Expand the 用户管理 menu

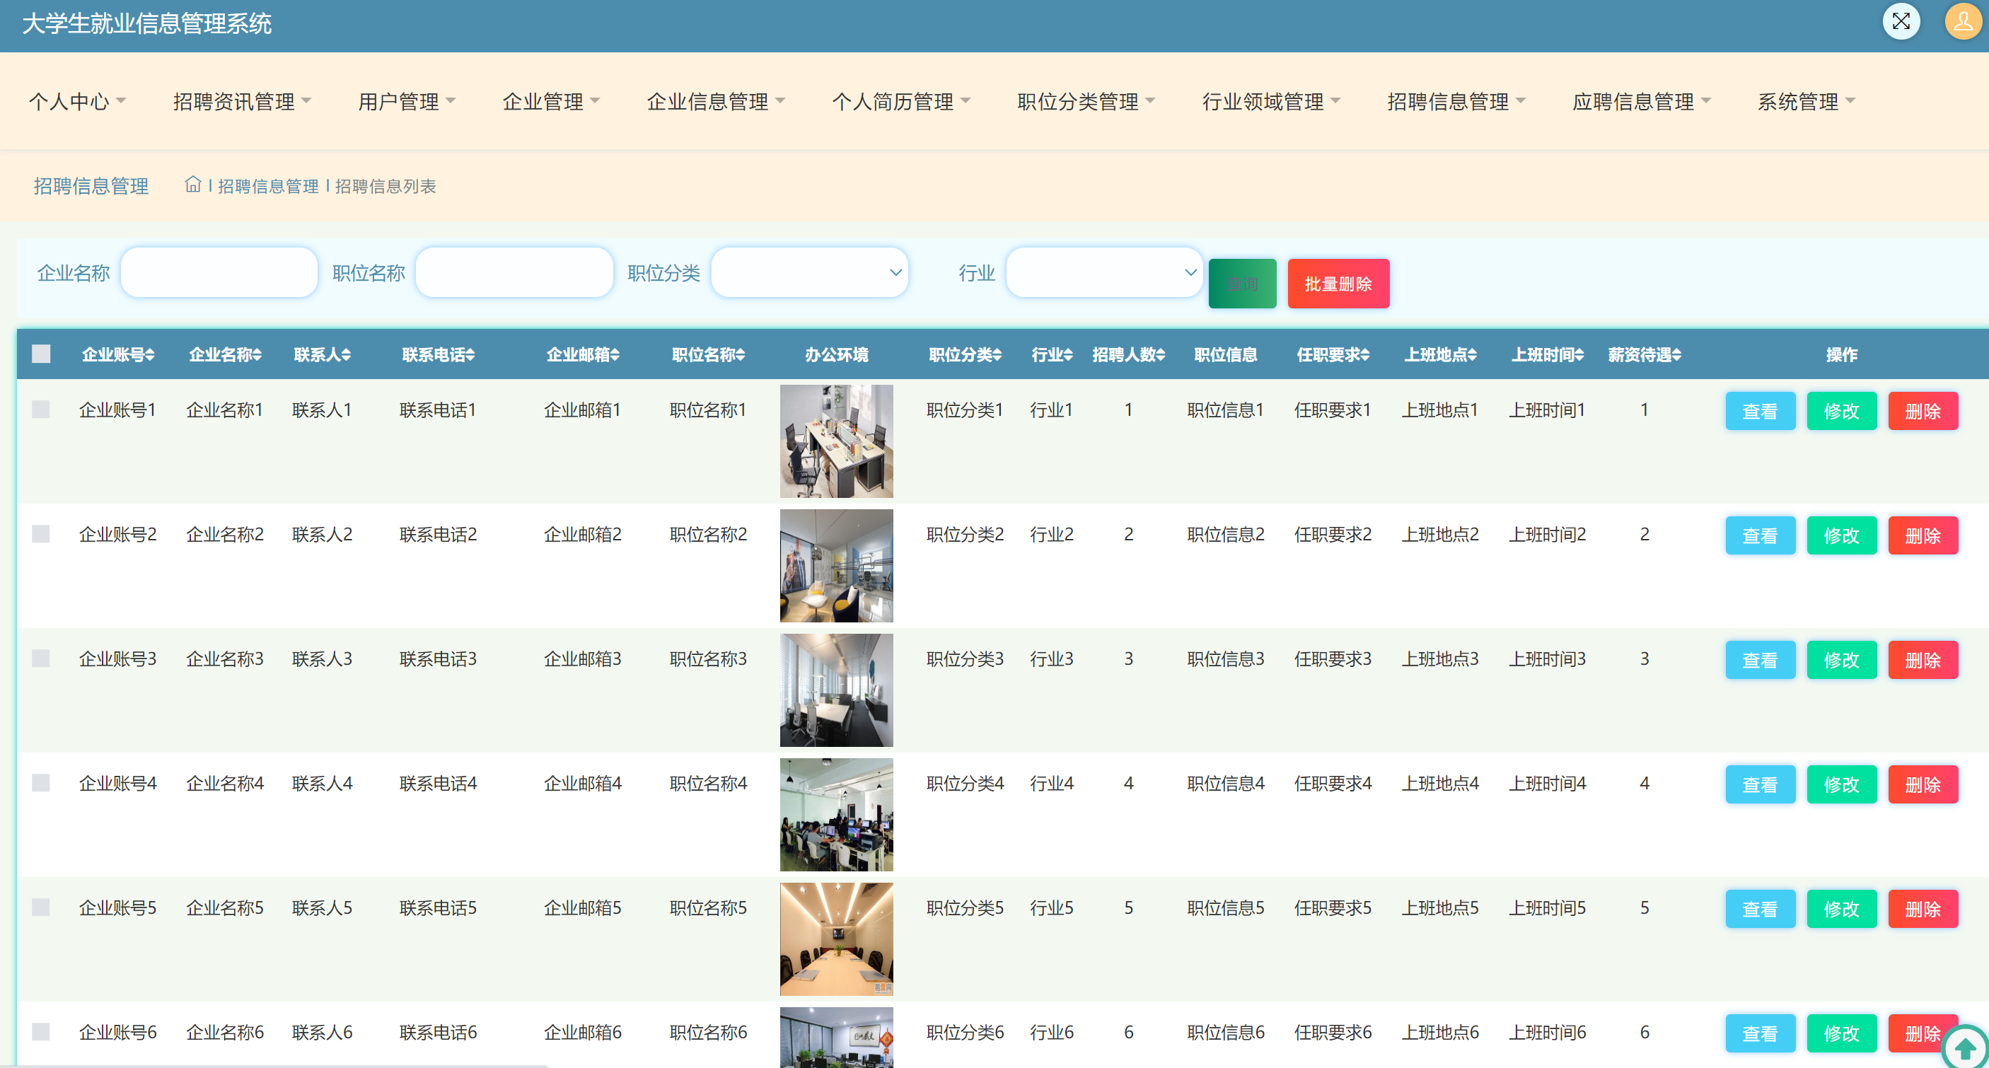point(406,101)
